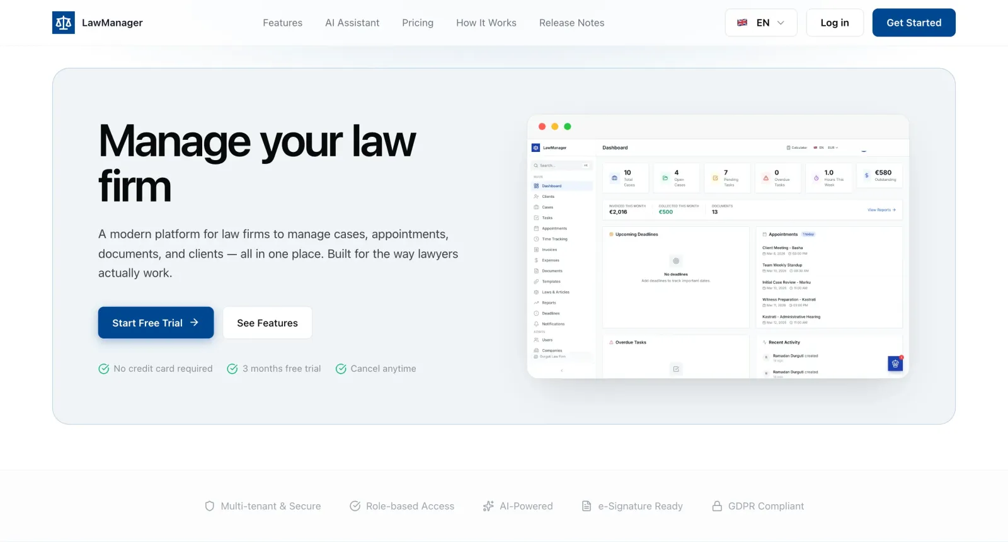Click the Invoices item in preview sidebar

(562, 250)
